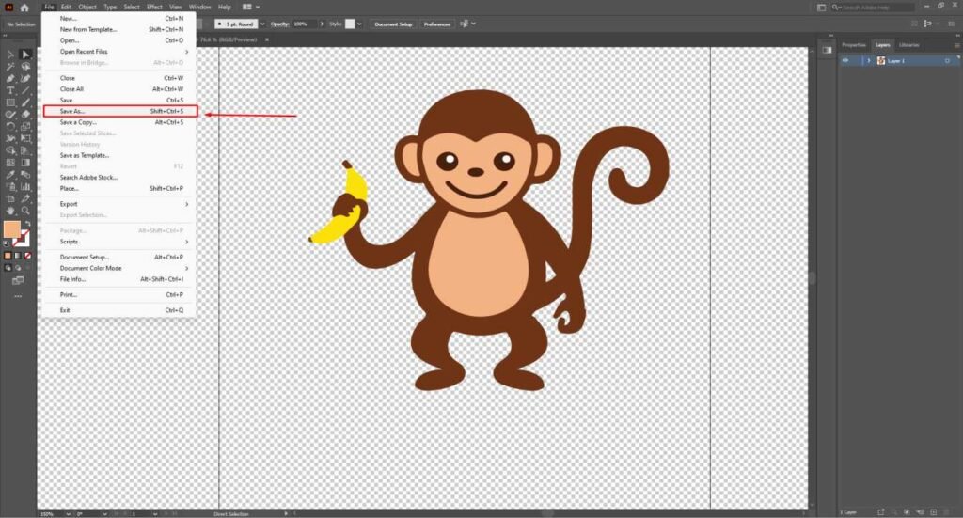
Task: Expand Open Recent Files submenu
Action: (119, 52)
